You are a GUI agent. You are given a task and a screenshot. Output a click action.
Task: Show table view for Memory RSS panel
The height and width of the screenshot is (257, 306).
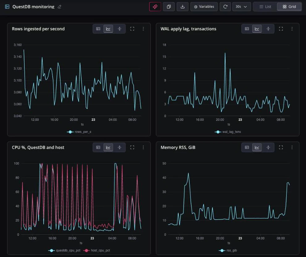pyautogui.click(x=247, y=147)
